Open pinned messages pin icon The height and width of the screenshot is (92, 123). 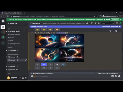coord(95,23)
